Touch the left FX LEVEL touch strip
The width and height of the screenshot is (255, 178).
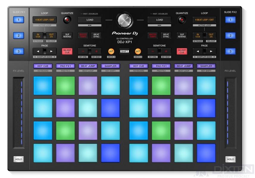18,113
